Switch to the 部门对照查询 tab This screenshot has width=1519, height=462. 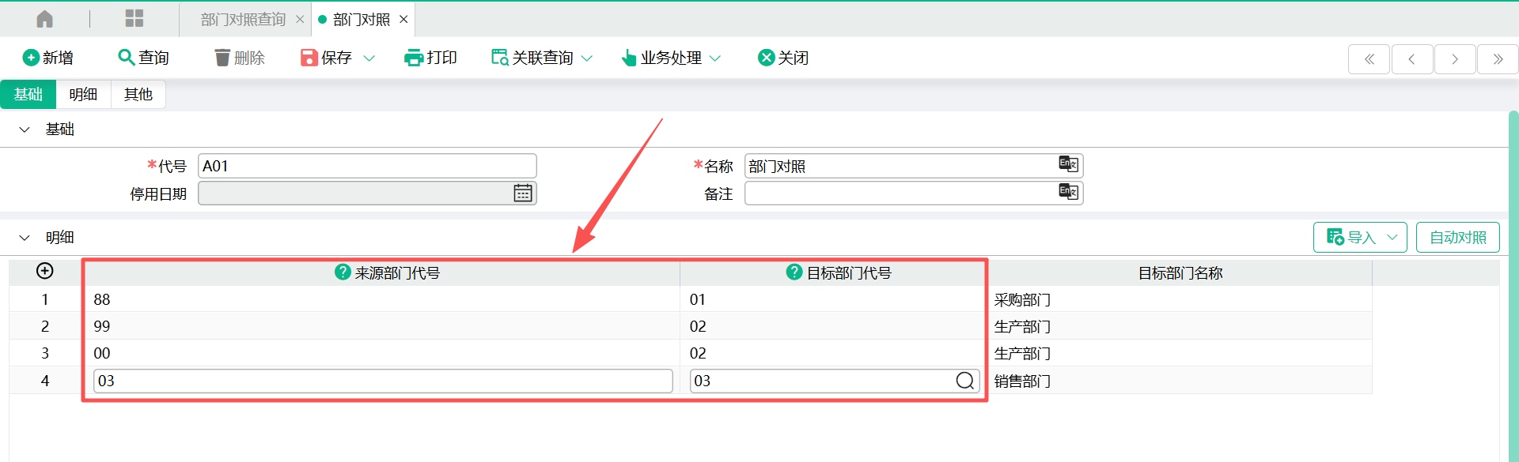(x=243, y=20)
